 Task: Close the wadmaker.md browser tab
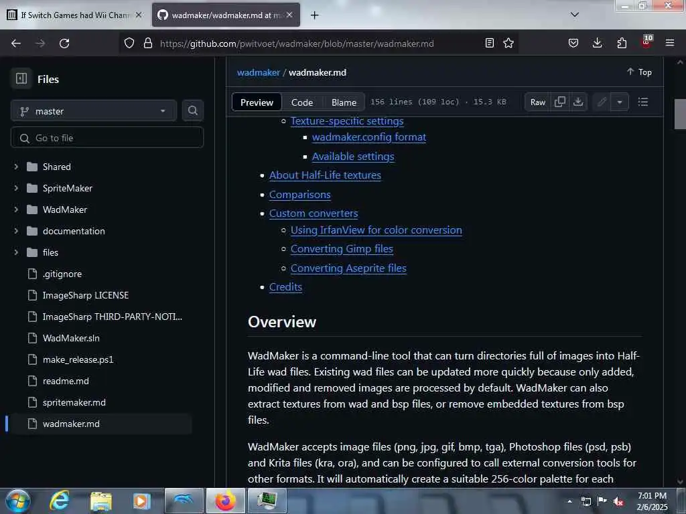click(x=289, y=15)
